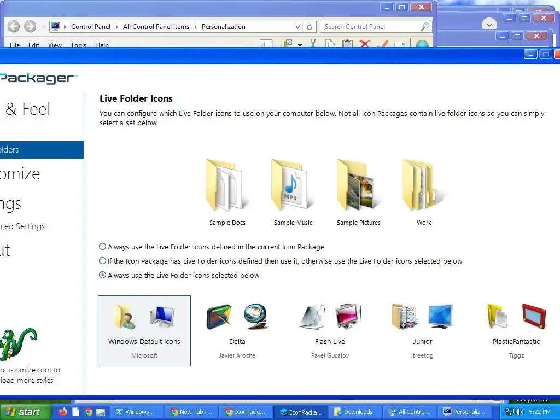Click the layout pane toolbar icon

pyautogui.click(x=266, y=44)
